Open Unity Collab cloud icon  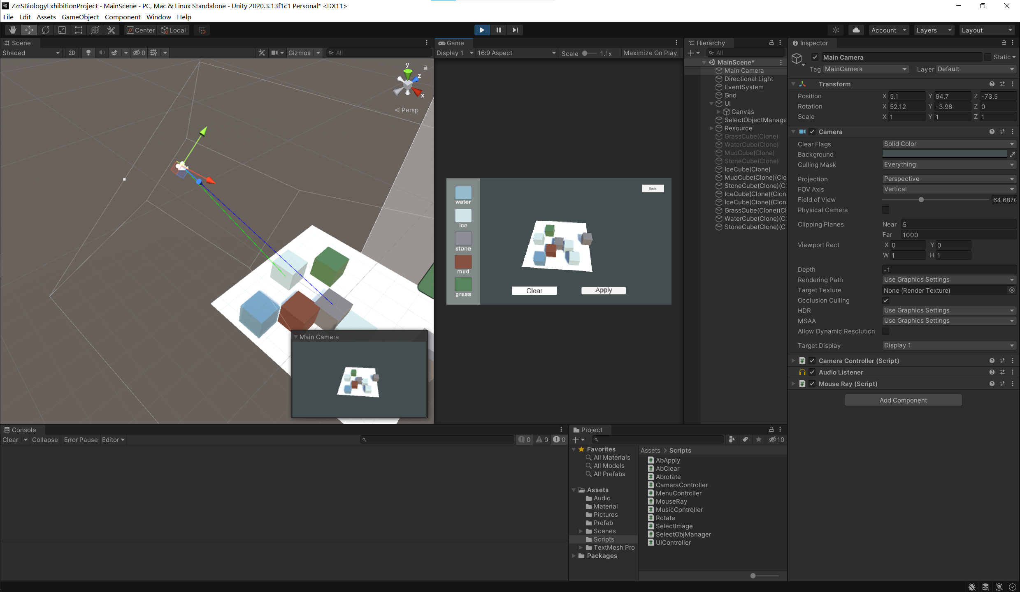pos(856,30)
